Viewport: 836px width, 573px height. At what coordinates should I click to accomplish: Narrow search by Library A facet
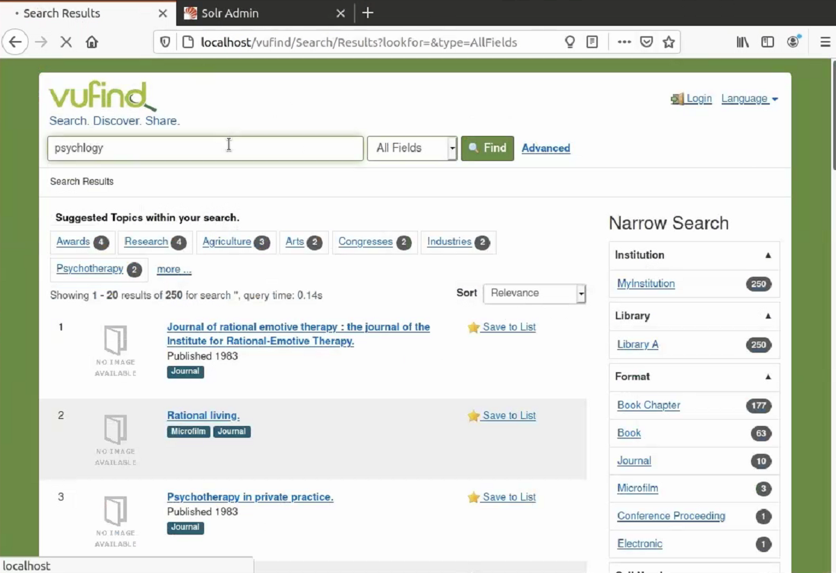pyautogui.click(x=637, y=344)
